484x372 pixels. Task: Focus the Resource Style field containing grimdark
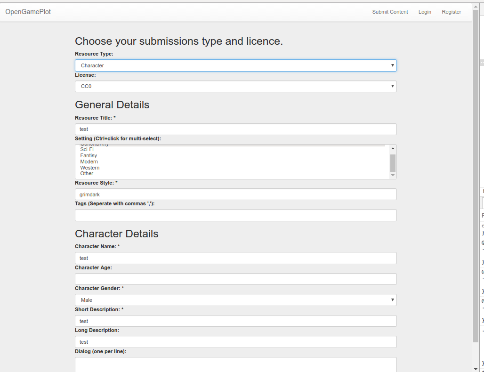click(x=235, y=194)
